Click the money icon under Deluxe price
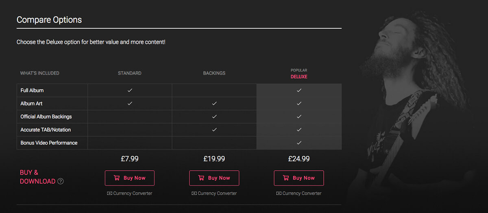Image resolution: width=488 pixels, height=213 pixels. point(279,193)
